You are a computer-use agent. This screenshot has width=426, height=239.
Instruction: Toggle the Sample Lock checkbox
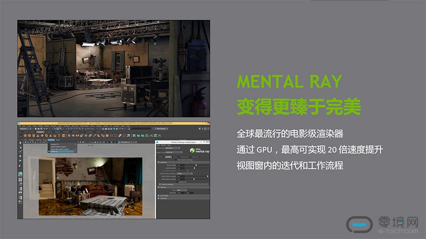[x=177, y=182]
